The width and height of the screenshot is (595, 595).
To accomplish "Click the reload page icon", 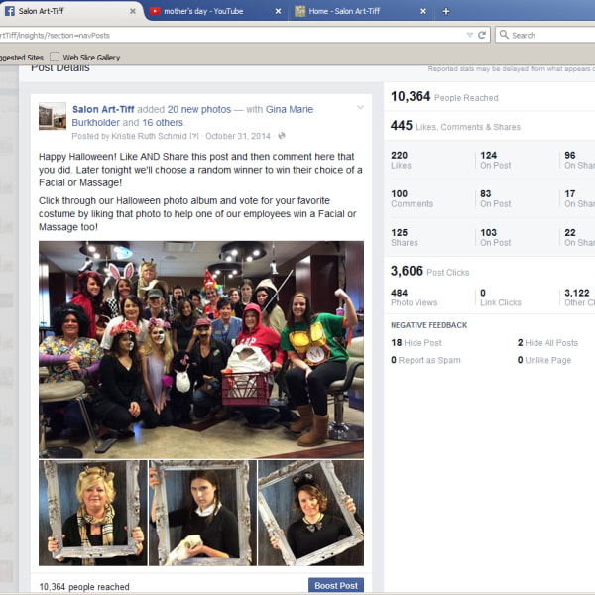I will tap(482, 35).
